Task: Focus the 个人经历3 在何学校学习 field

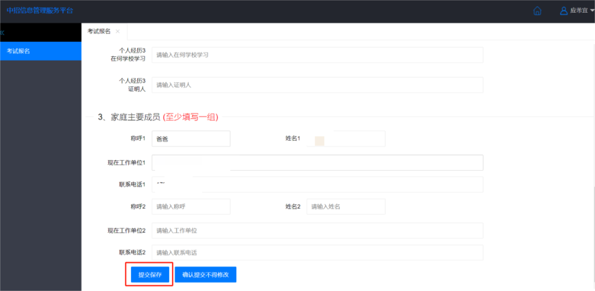Action: click(317, 55)
